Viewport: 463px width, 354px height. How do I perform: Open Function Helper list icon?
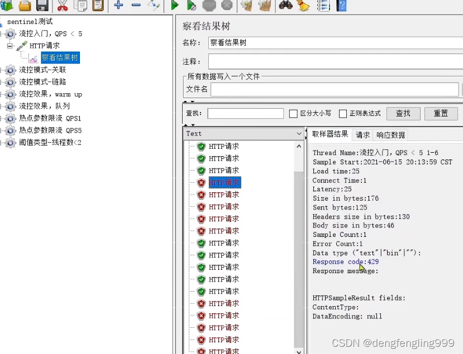323,4
